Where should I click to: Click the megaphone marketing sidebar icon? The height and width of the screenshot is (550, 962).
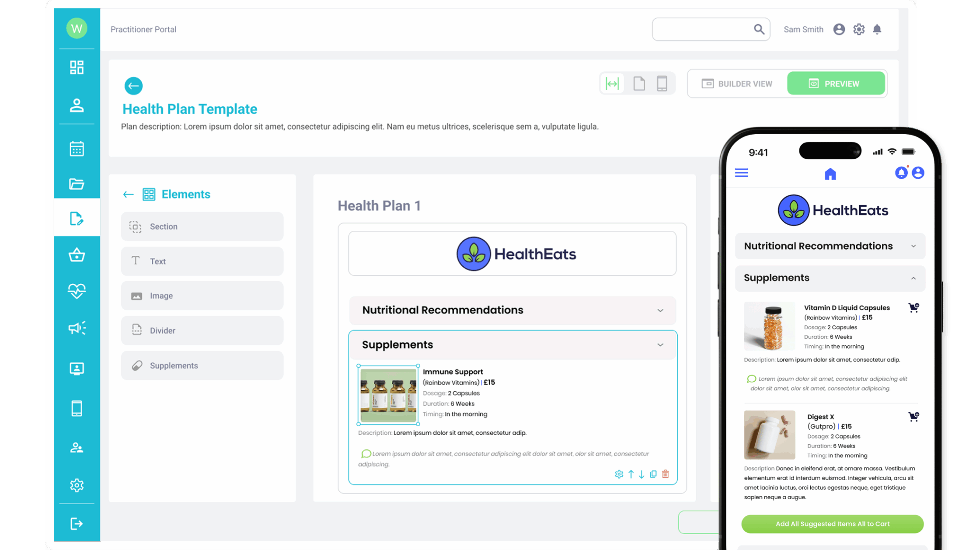(77, 328)
